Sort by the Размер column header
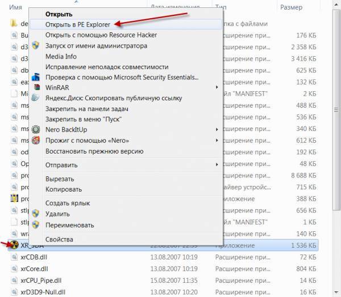 [x=291, y=7]
